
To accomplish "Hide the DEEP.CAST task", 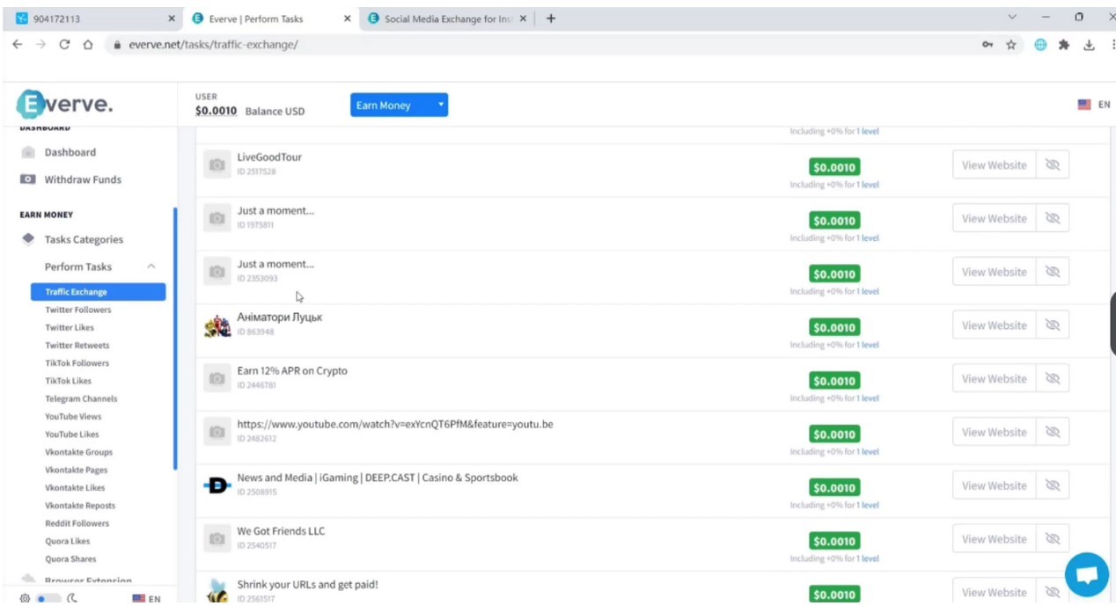I will click(1052, 485).
